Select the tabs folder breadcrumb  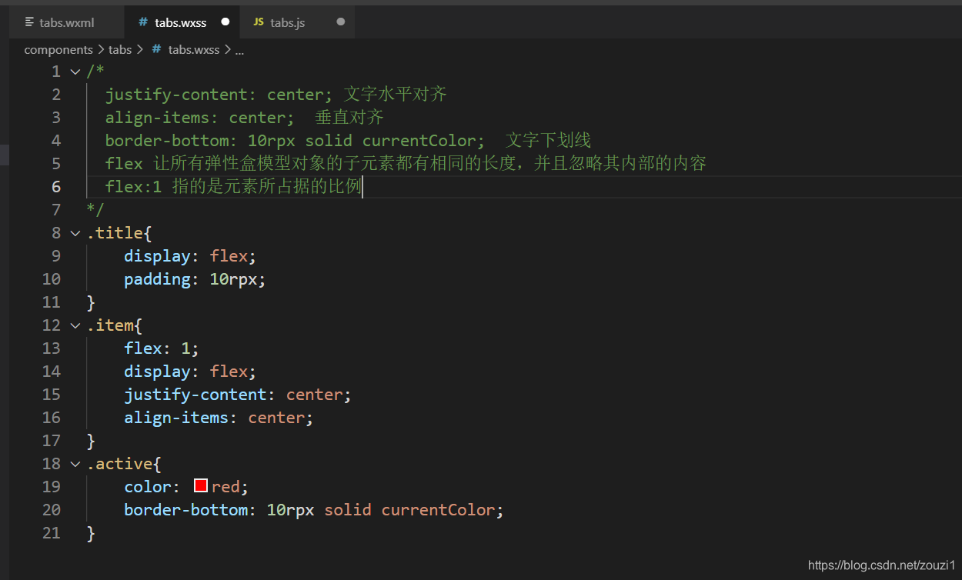pos(120,49)
